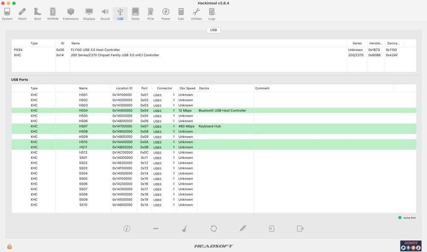Screen dimensions: 427x252
Task: Select port row SS03
Action: pos(214,169)
